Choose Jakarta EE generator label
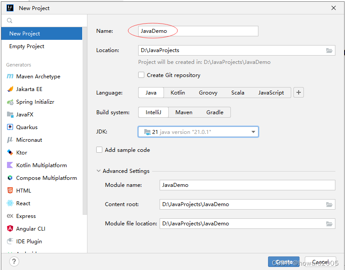Image resolution: width=345 pixels, height=270 pixels. [29, 89]
